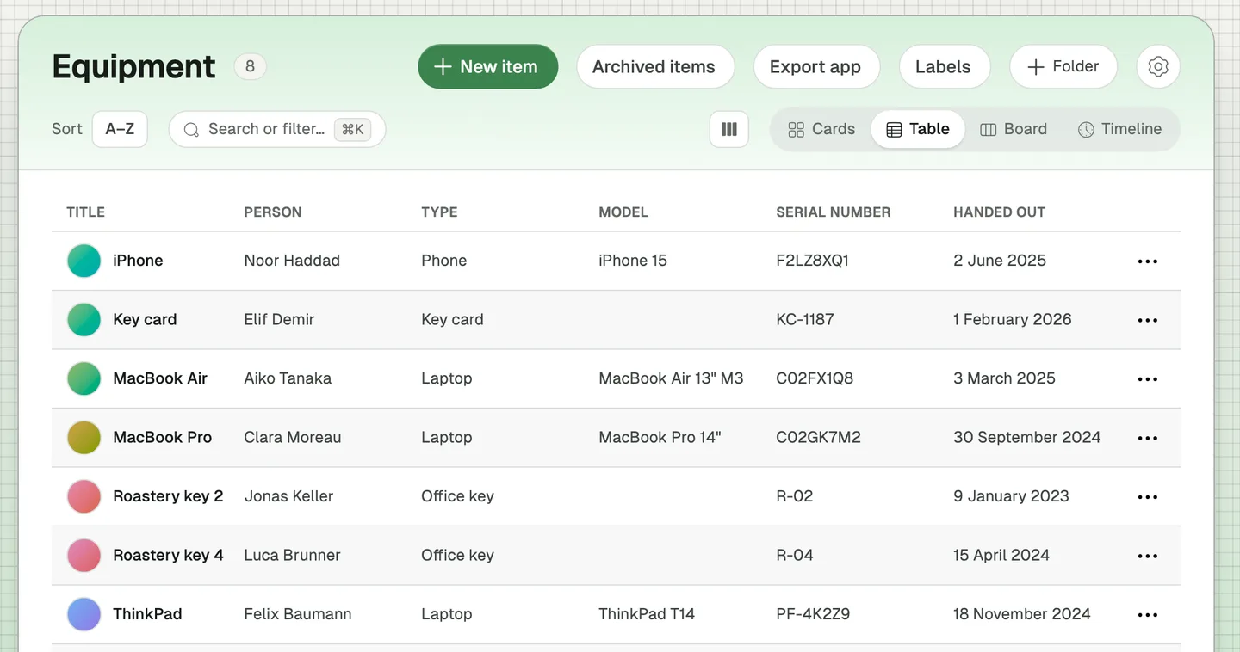Open the three-dot menu for Roastery key 4
The height and width of the screenshot is (652, 1240).
1148,556
